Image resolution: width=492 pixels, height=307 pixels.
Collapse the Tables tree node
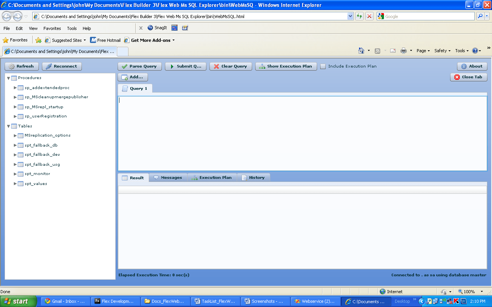8,126
